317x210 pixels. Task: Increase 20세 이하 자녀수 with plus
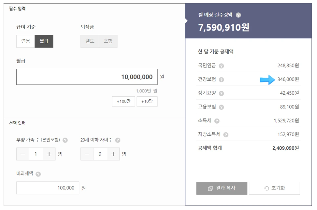pos(113,154)
